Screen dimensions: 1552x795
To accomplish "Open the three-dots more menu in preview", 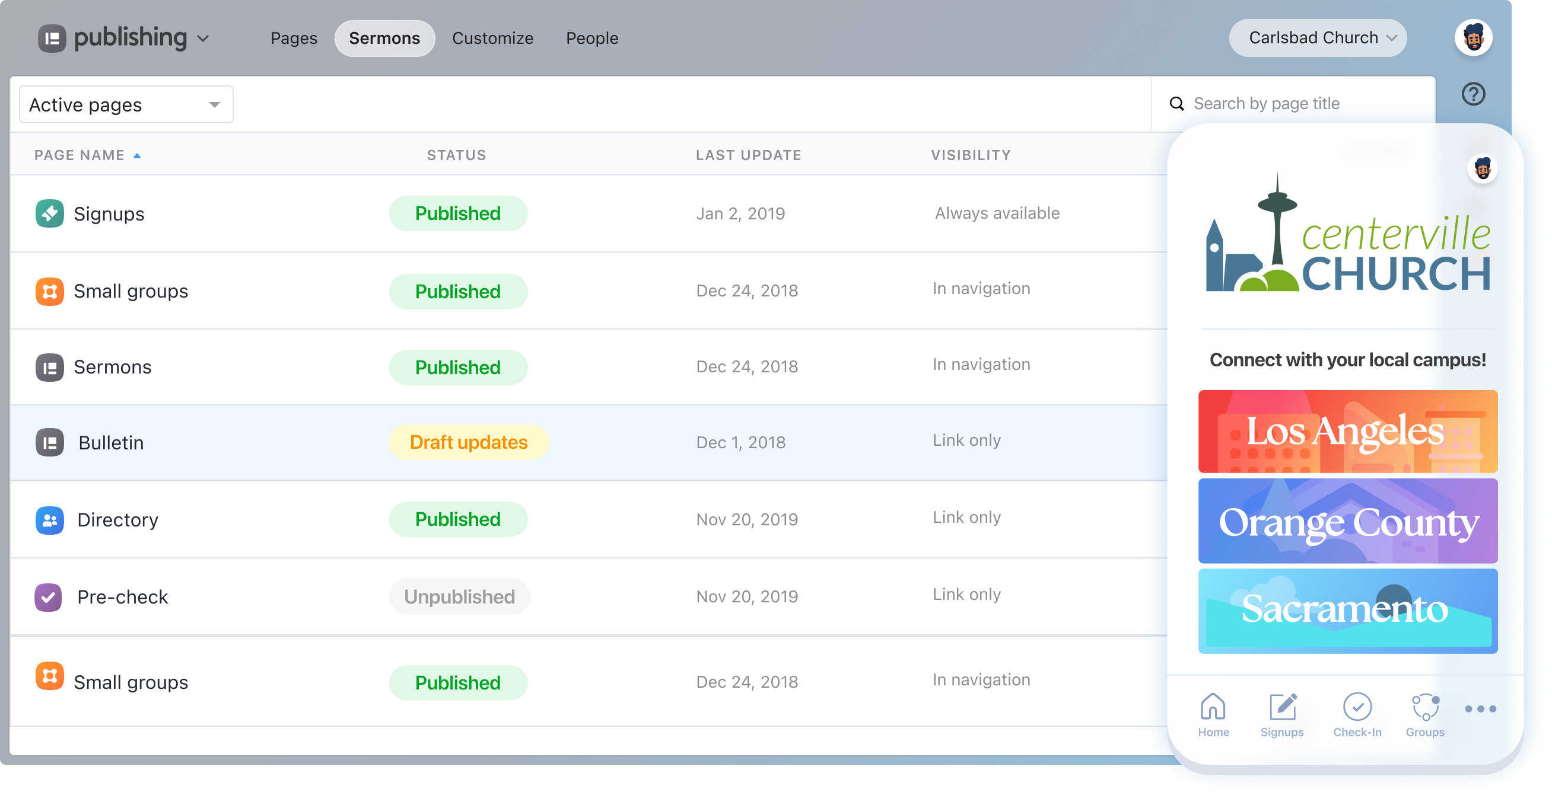I will tap(1480, 709).
